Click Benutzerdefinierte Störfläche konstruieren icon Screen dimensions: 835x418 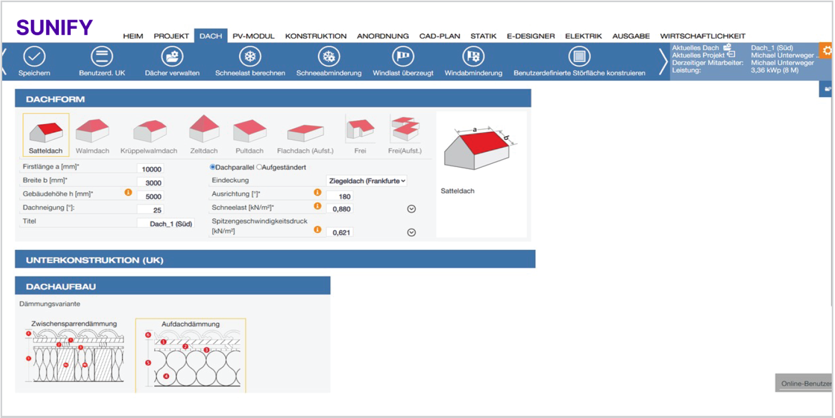click(580, 56)
